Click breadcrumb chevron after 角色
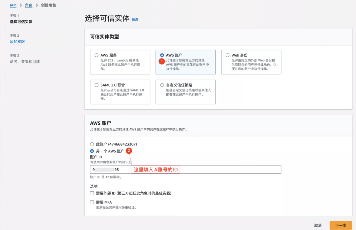Image resolution: width=356 pixels, height=230 pixels. pyautogui.click(x=37, y=5)
